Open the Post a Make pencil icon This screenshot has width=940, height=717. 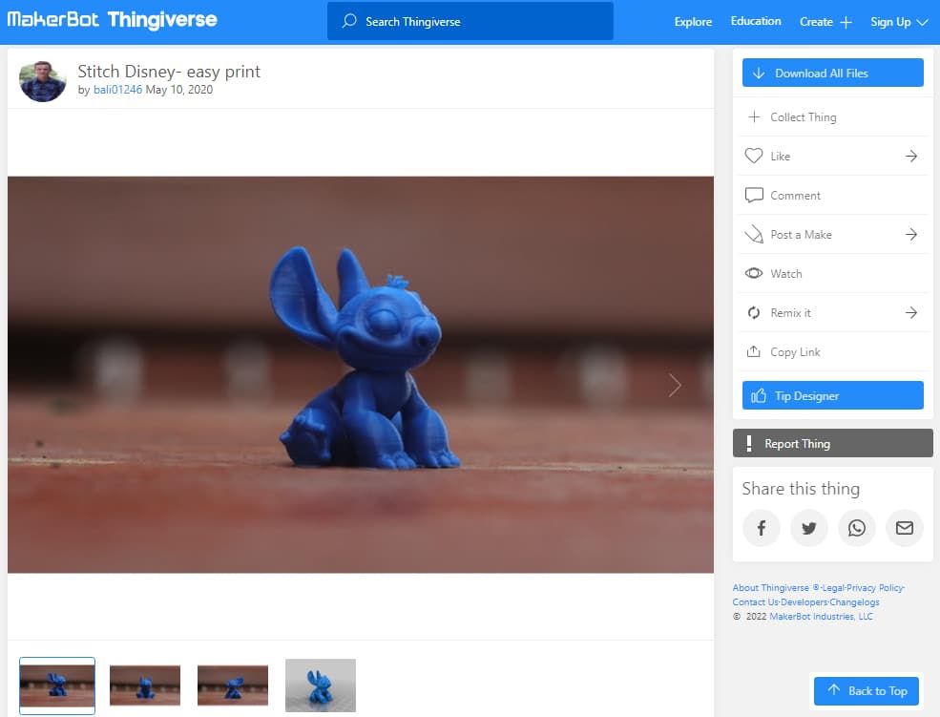[x=754, y=234]
